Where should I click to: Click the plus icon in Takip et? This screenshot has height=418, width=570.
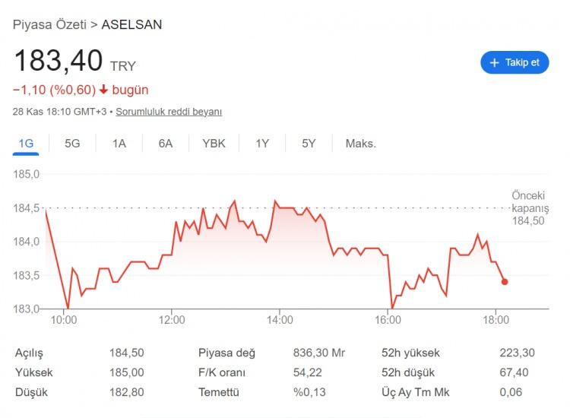(x=494, y=62)
